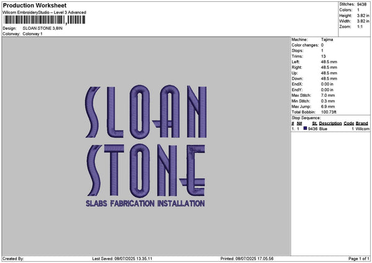
Task: Click the Machine value Tajima
Action: pyautogui.click(x=327, y=40)
